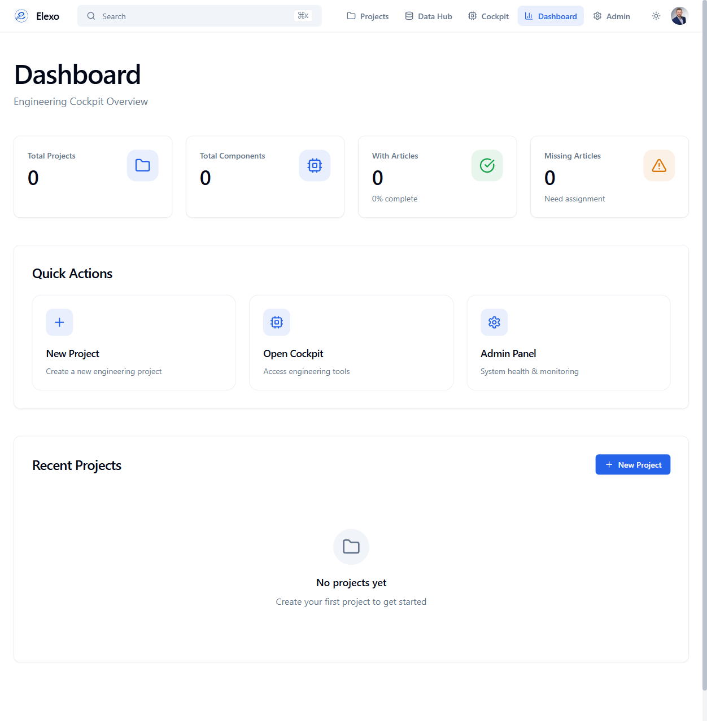Open the user profile avatar
This screenshot has width=707, height=721.
click(x=679, y=16)
